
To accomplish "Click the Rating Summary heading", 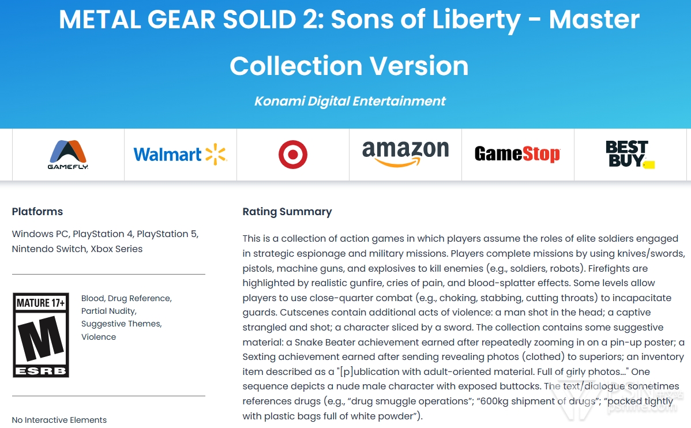I will (287, 212).
